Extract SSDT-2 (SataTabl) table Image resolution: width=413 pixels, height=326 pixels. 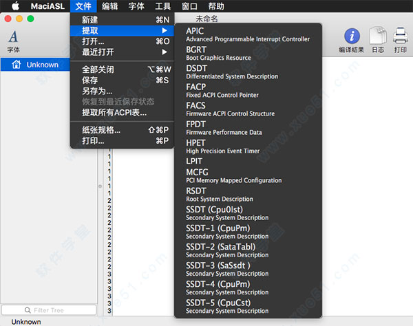point(248,251)
